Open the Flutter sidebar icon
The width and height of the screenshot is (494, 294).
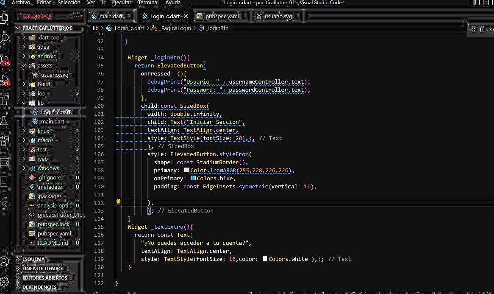tap(4, 202)
